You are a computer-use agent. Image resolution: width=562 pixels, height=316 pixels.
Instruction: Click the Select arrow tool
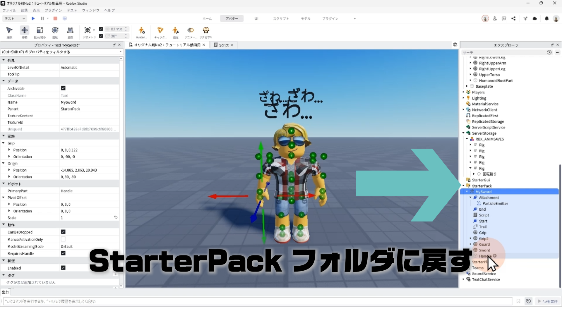pyautogui.click(x=9, y=30)
